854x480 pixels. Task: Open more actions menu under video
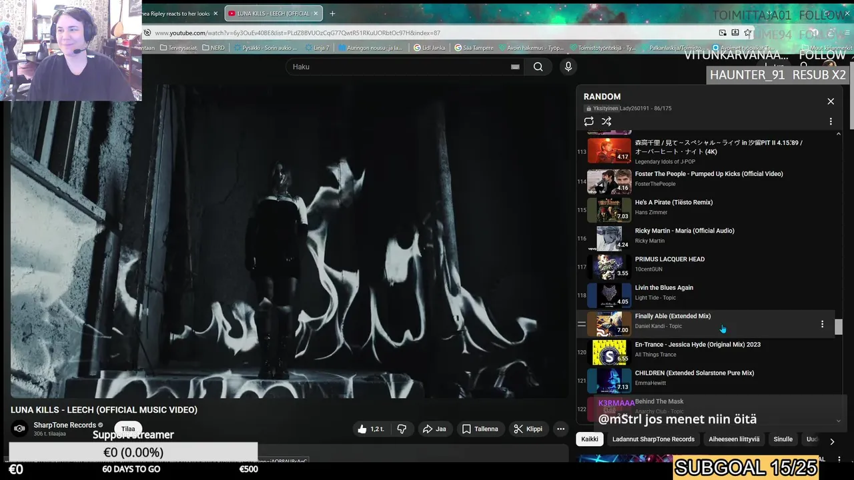coord(561,429)
